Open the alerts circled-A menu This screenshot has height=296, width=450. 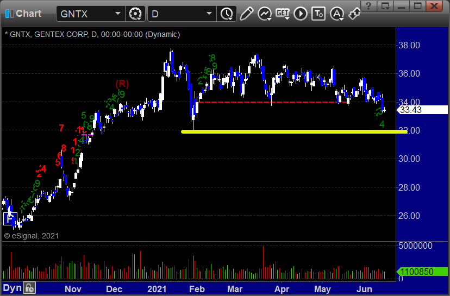tap(336, 14)
